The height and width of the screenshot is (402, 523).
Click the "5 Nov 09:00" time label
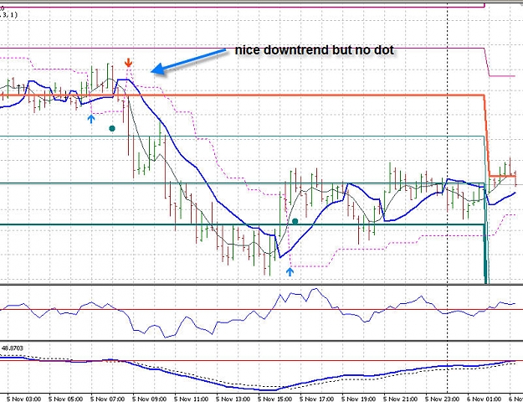pyautogui.click(x=149, y=399)
